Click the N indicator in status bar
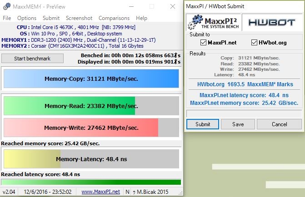Image resolution: width=305 pixels, height=197 pixels. click(127, 192)
